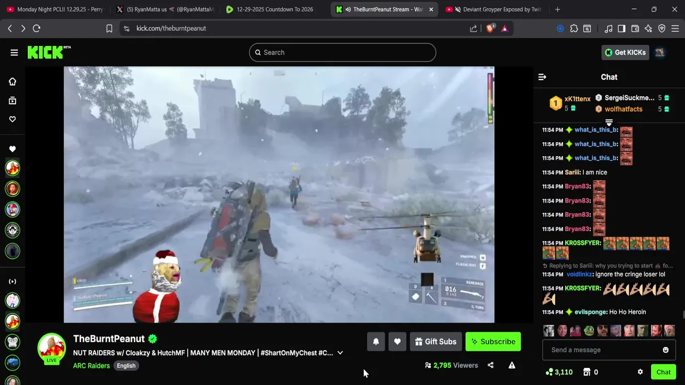Open the browser extensions puzzle icon
This screenshot has height=385, width=685.
[574, 28]
